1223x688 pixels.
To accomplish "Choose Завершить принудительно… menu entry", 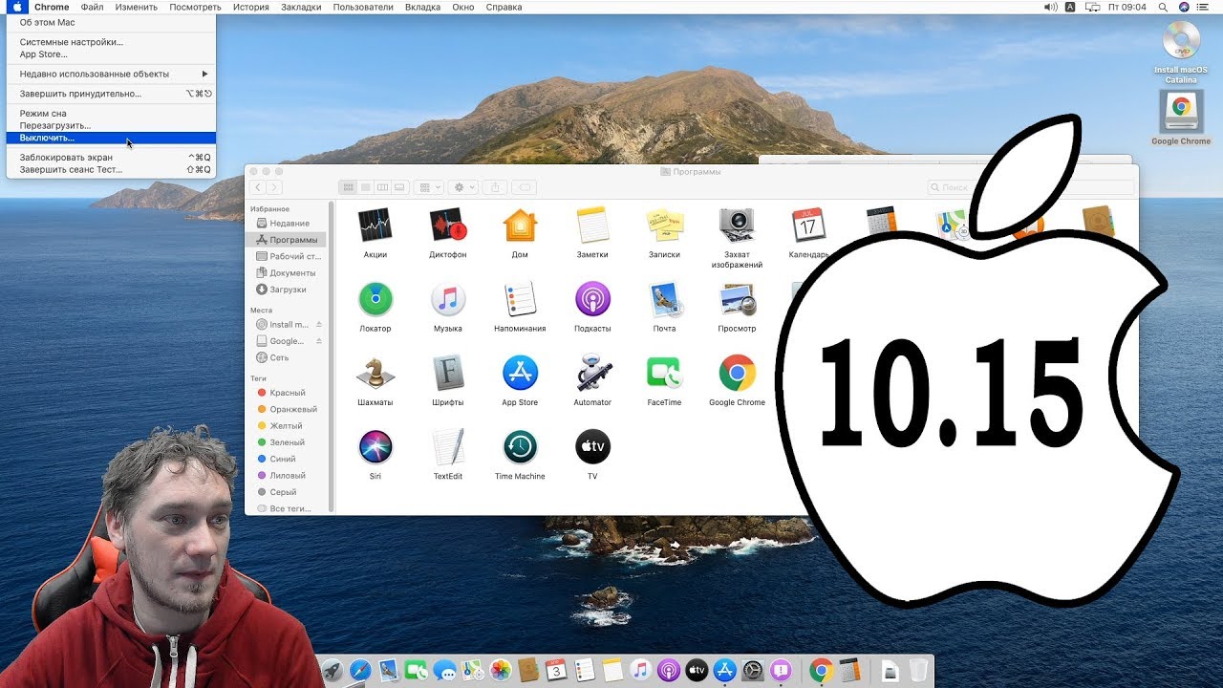I will (x=111, y=94).
